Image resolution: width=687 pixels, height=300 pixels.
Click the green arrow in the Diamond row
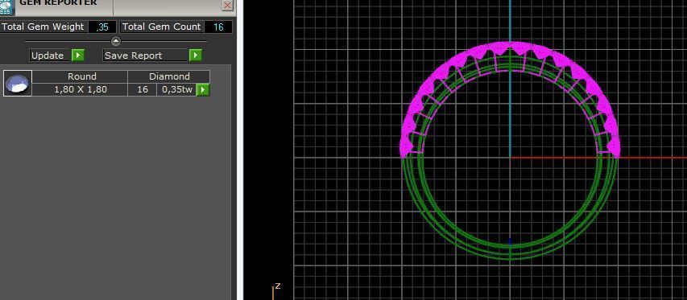203,89
